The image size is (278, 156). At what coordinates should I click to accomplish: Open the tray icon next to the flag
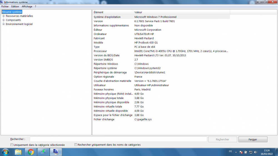(245, 152)
